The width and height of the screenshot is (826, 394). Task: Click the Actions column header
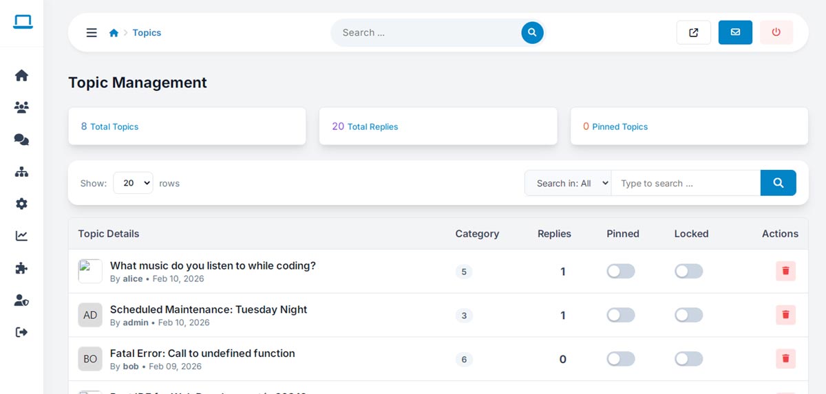point(780,234)
